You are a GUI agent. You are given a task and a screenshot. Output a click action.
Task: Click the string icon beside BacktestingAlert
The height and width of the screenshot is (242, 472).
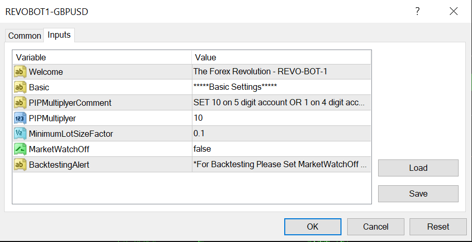coord(20,165)
